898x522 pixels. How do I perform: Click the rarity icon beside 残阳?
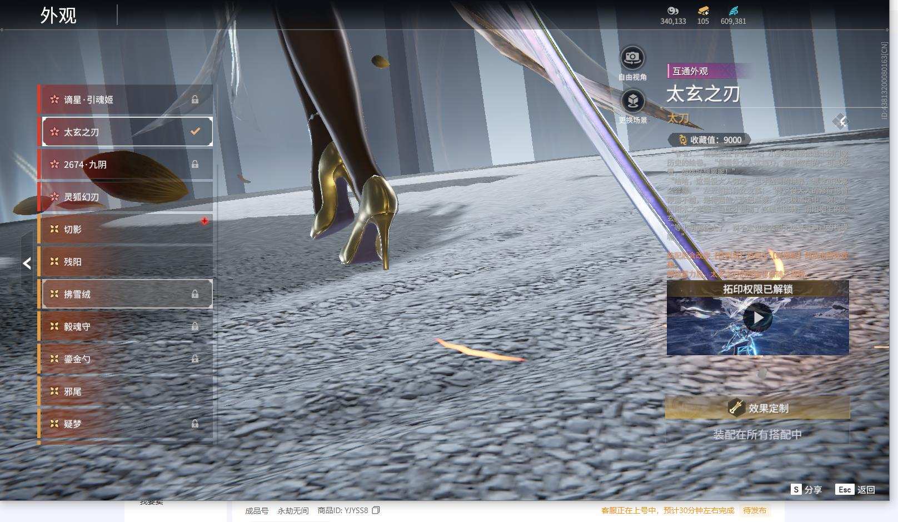coord(54,261)
